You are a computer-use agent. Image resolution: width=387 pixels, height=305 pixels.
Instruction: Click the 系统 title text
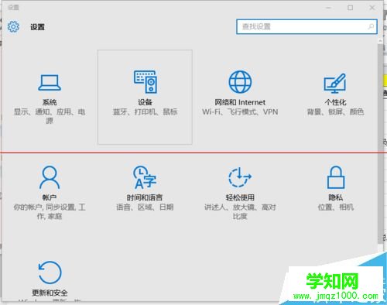50,102
